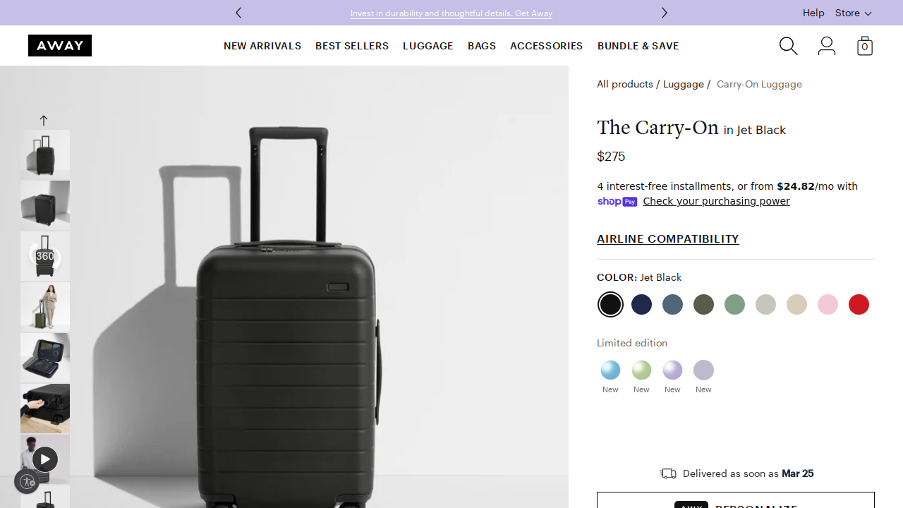View the open suitcase interior thumbnail
Image resolution: width=903 pixels, height=508 pixels.
coord(44,357)
